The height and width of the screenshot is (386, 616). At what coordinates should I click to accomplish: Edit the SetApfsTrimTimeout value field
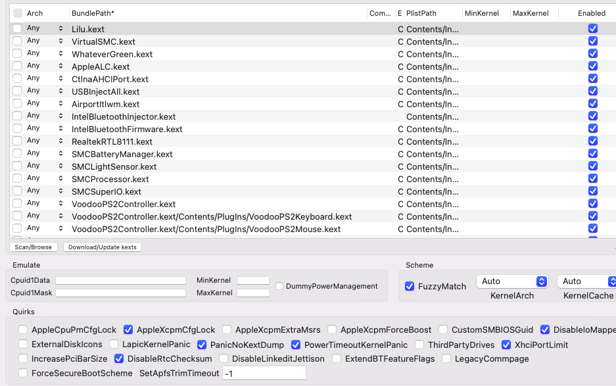pos(264,373)
